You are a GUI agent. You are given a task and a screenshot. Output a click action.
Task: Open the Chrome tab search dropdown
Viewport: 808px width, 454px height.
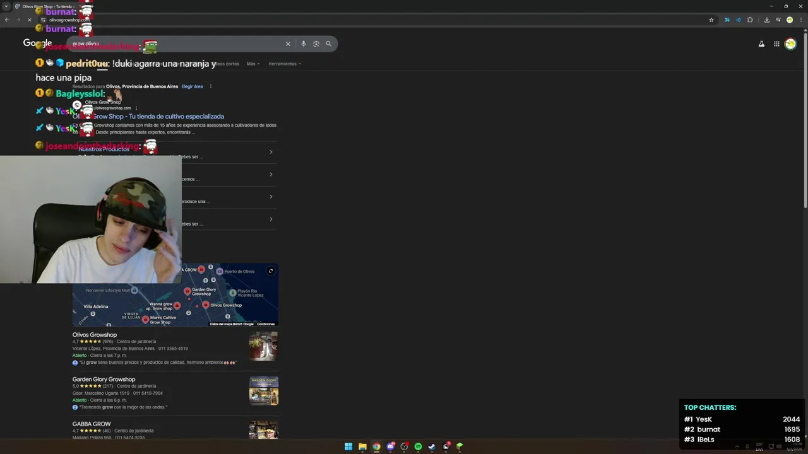[6, 6]
